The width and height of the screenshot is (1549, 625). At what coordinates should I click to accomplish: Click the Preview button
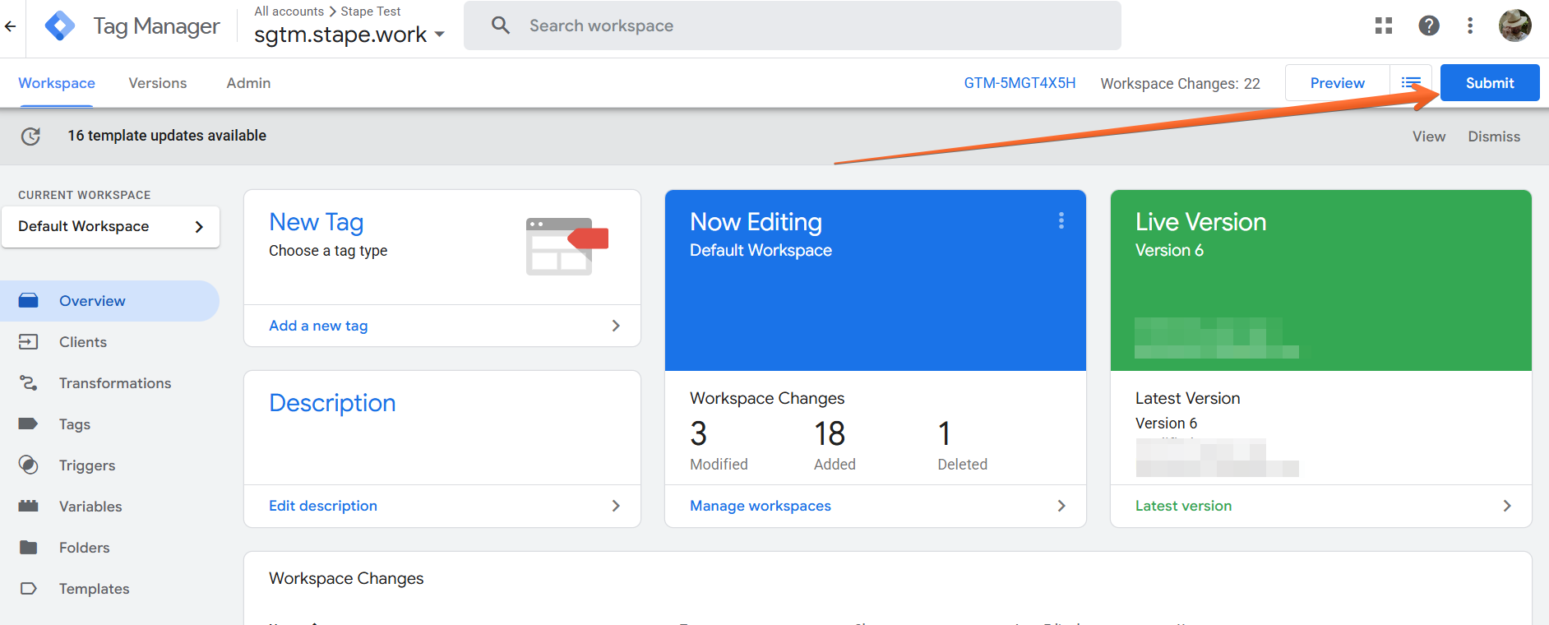tap(1338, 83)
